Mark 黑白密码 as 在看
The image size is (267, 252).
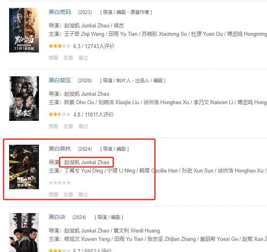tap(68, 58)
